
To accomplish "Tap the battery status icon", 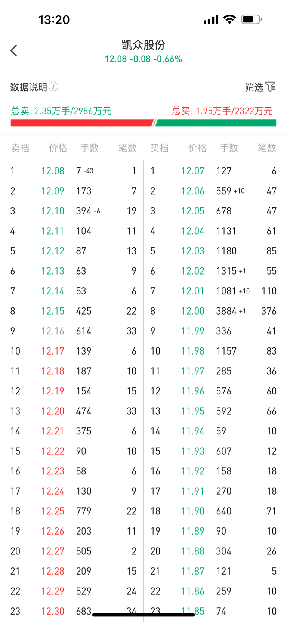I will tap(251, 19).
